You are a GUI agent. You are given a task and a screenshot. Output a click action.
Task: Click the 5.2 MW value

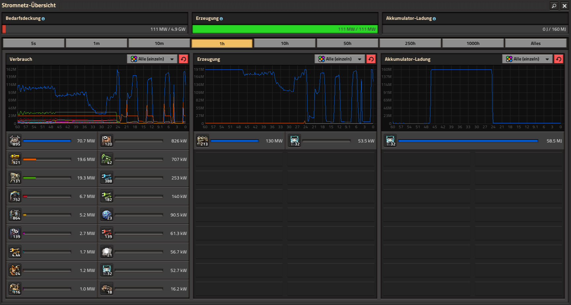coord(87,215)
